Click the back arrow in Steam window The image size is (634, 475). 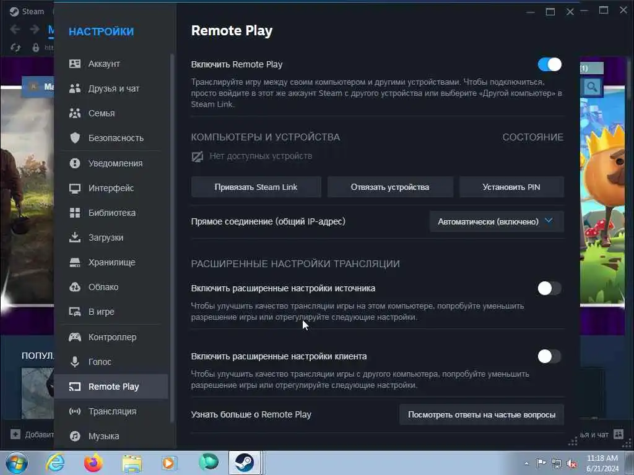click(15, 29)
